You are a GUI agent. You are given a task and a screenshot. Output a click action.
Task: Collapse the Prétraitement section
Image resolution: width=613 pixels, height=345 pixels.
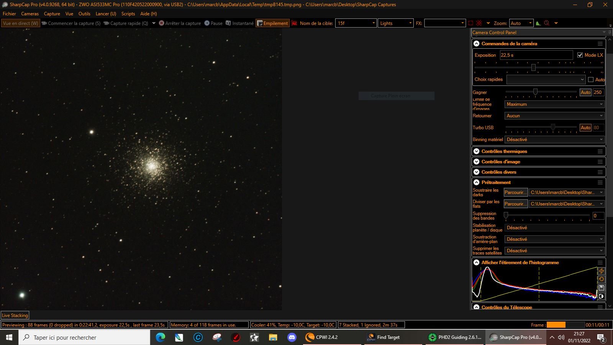coord(477,182)
